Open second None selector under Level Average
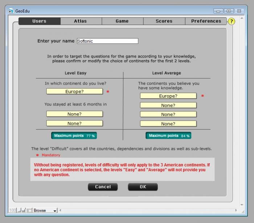Viewport: 254px width, 223px height. pyautogui.click(x=168, y=114)
